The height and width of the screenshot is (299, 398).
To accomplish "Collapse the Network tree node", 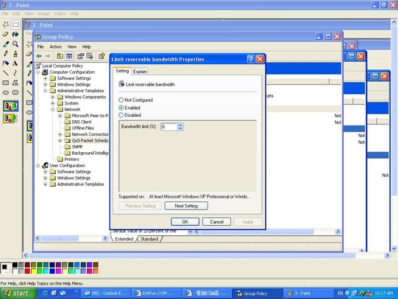I will click(52, 110).
